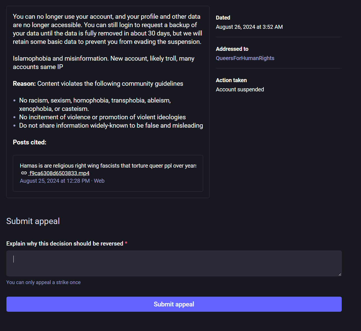Viewport: 361px width, 331px height.
Task: Click the Web source label on cited post
Action: [99, 181]
